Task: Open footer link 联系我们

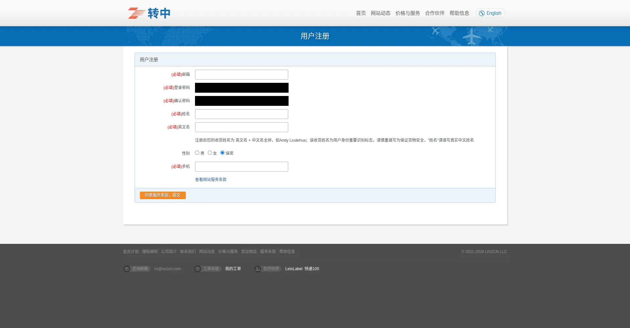Action: [188, 252]
